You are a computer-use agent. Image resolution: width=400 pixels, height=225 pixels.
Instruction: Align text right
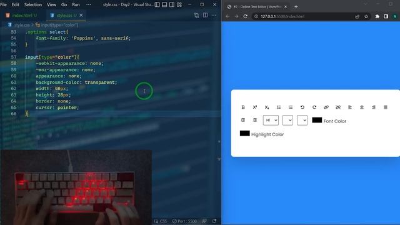click(x=374, y=107)
